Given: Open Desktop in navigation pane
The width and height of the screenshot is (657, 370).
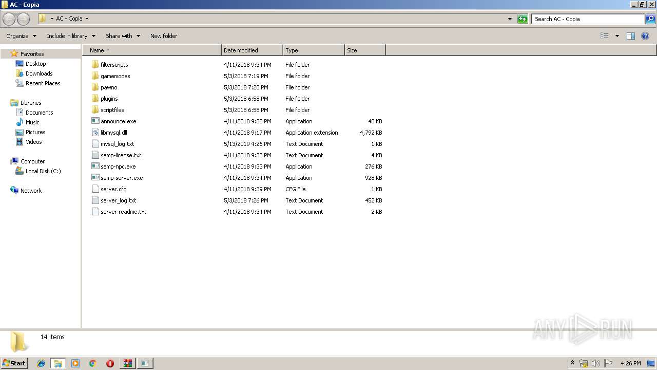Looking at the screenshot, I should click(x=35, y=64).
